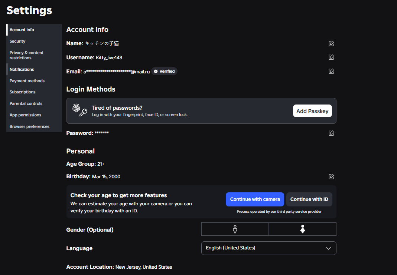Switch to Notifications settings
Screen dimensions: 397x275
pos(22,69)
